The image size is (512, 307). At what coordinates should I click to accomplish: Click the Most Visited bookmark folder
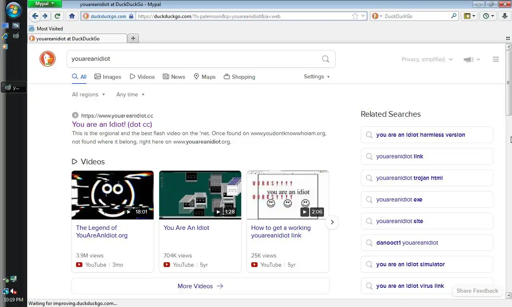point(46,28)
